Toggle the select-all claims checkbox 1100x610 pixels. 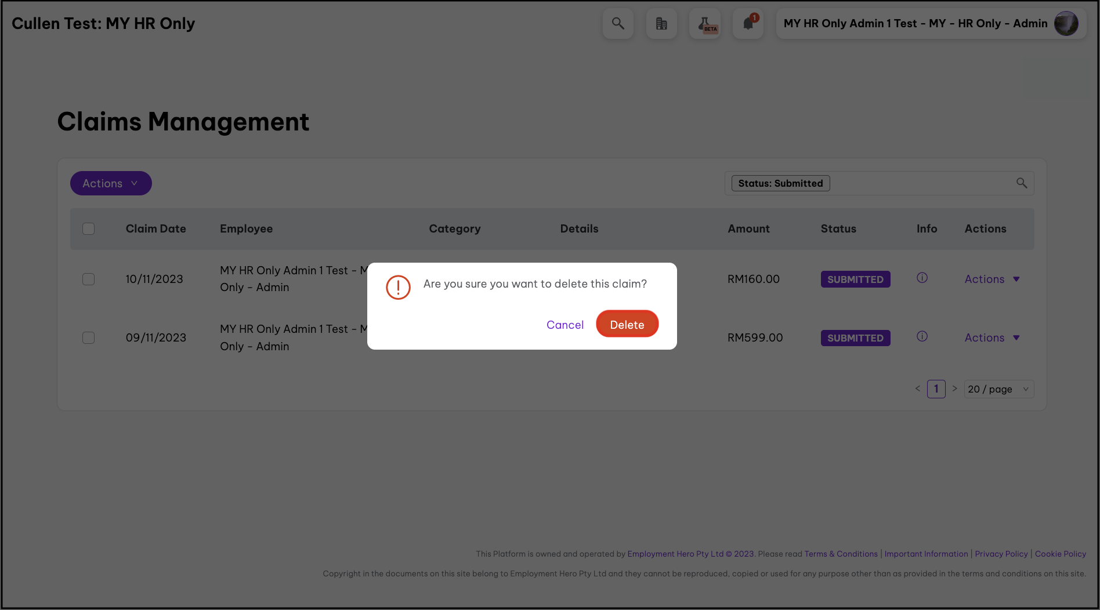pos(88,228)
